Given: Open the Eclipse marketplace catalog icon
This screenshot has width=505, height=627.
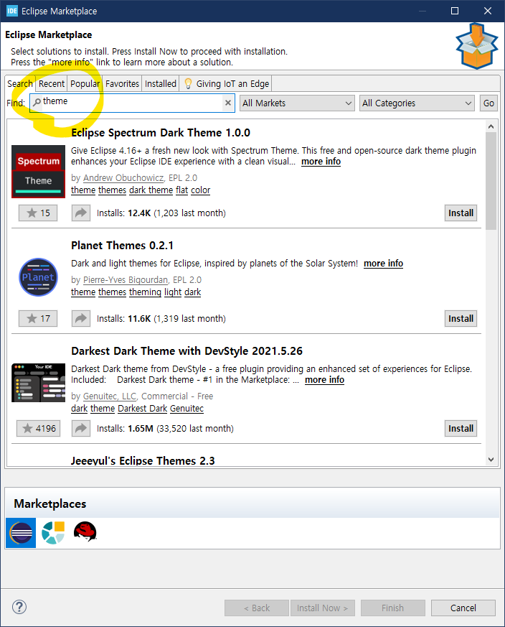Looking at the screenshot, I should coord(21,533).
